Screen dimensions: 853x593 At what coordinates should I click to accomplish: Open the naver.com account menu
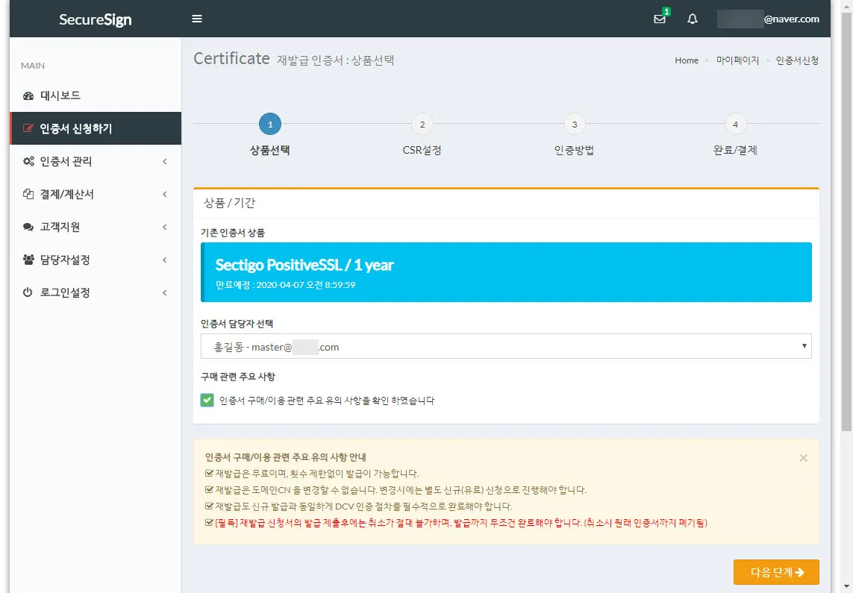point(769,19)
